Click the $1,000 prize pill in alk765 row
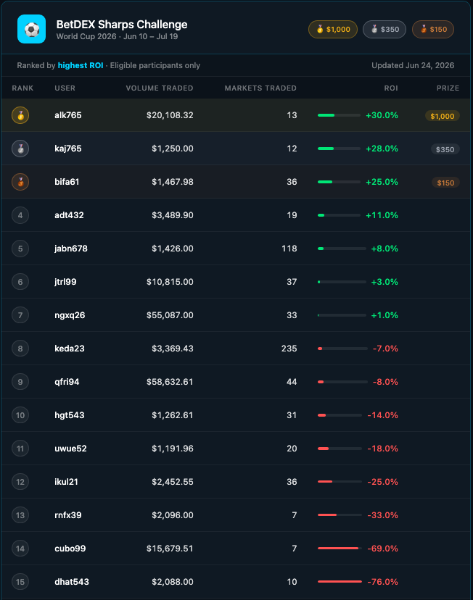 click(x=443, y=116)
